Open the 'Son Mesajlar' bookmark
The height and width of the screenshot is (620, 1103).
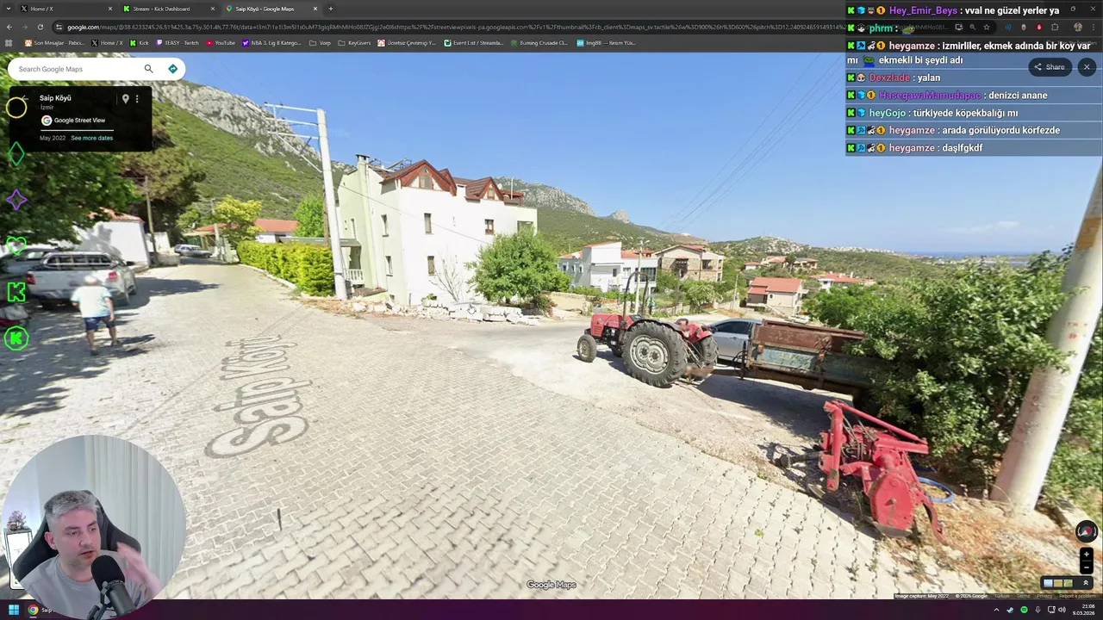pos(53,42)
